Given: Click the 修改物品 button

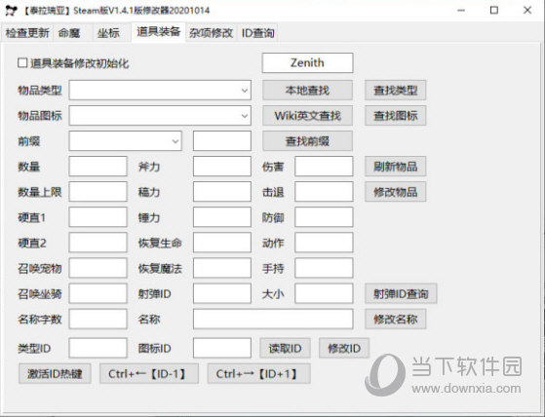Looking at the screenshot, I should (x=395, y=192).
